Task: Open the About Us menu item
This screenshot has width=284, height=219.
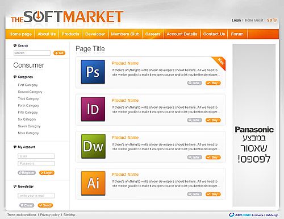Action: click(47, 34)
